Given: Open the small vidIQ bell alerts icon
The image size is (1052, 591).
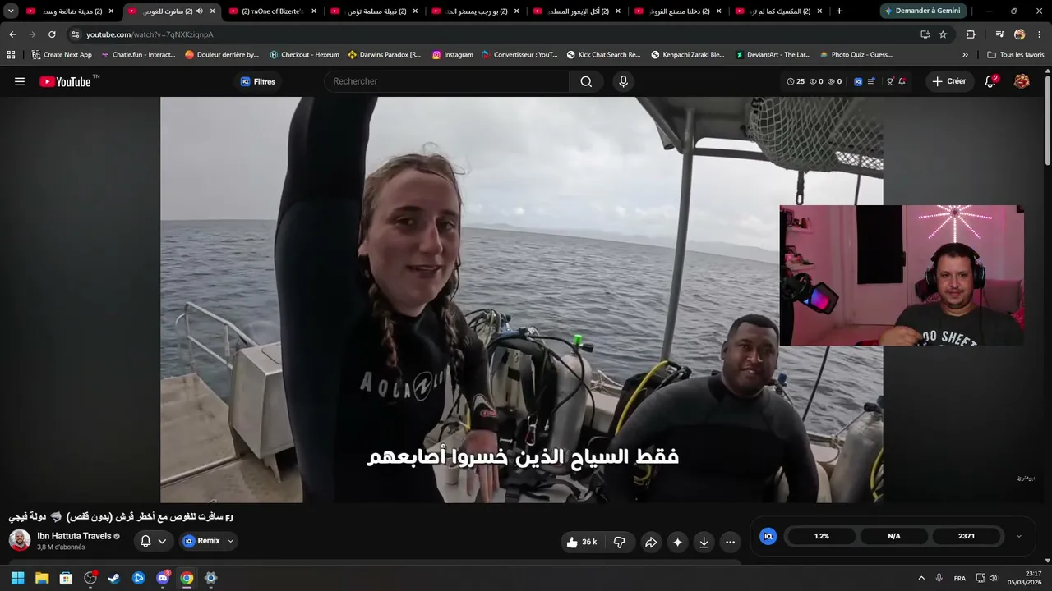Looking at the screenshot, I should tap(902, 81).
